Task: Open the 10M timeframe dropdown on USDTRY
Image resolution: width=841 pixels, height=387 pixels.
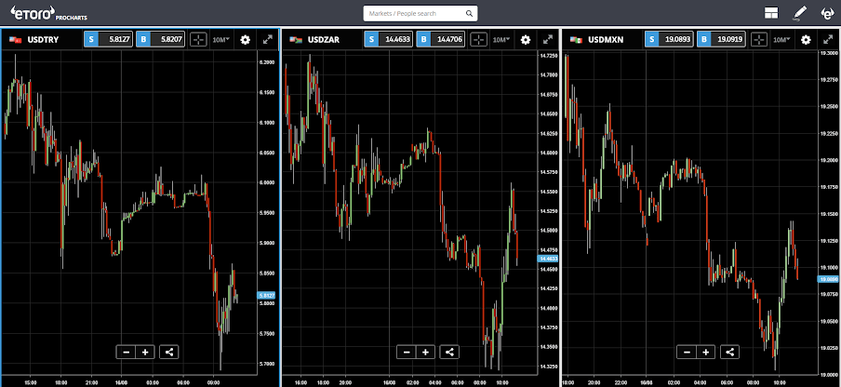Action: 220,39
